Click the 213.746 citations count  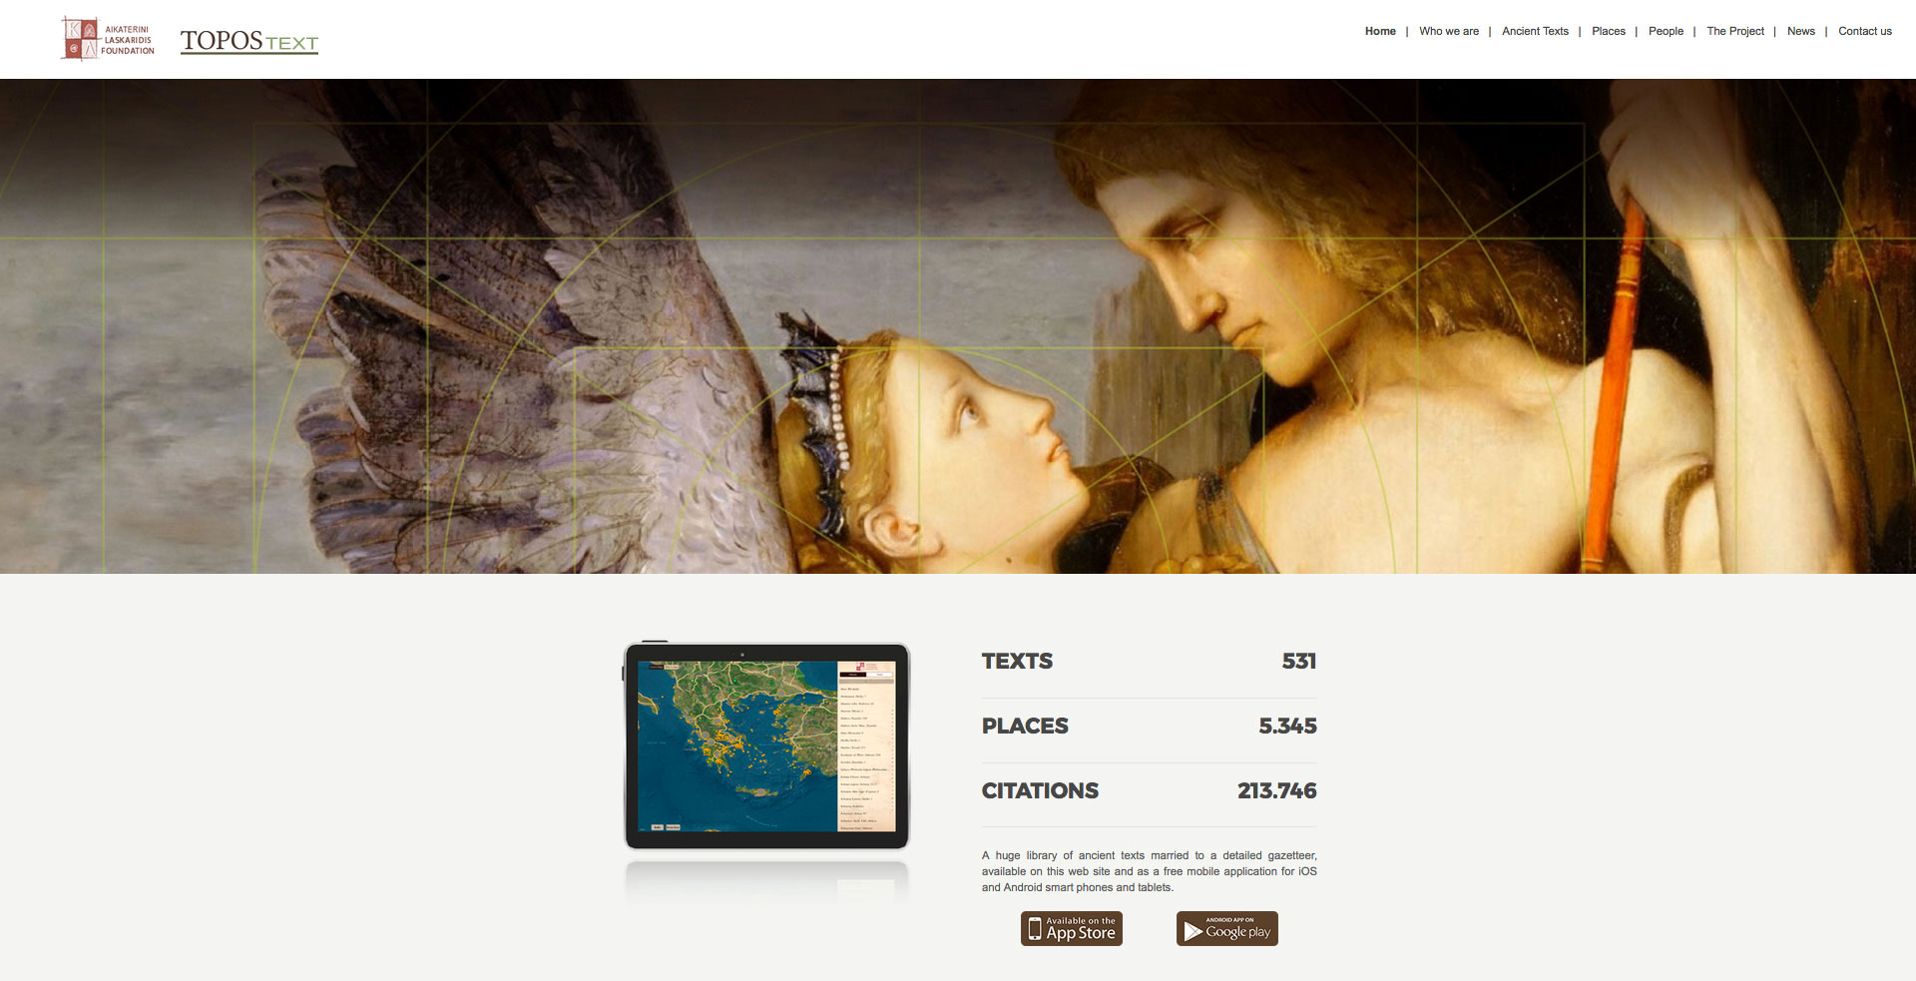point(1276,791)
